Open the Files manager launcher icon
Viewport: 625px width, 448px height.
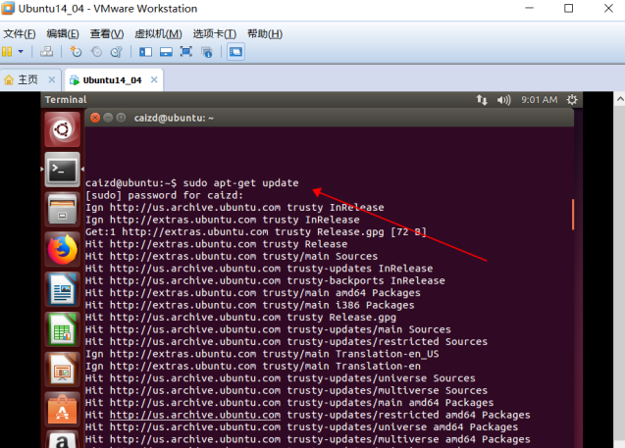click(62, 210)
